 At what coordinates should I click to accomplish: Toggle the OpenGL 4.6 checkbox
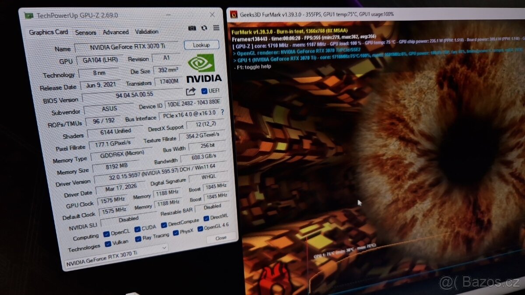[x=200, y=229]
